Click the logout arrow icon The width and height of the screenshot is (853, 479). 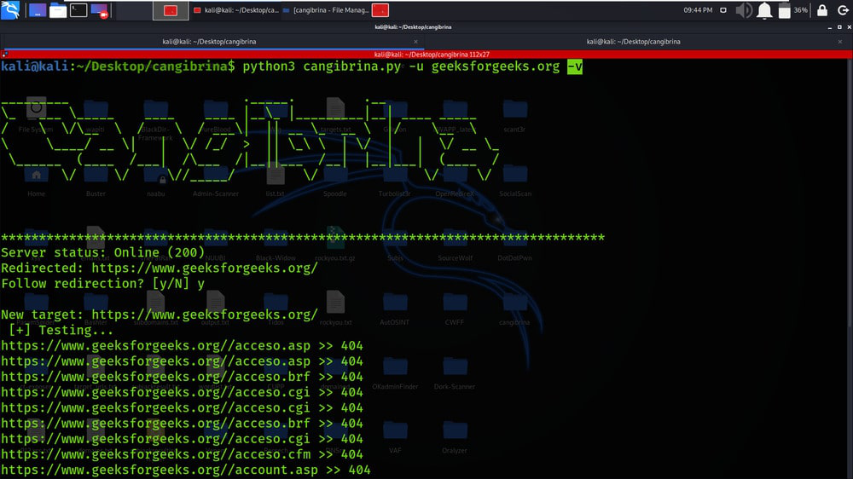point(843,9)
